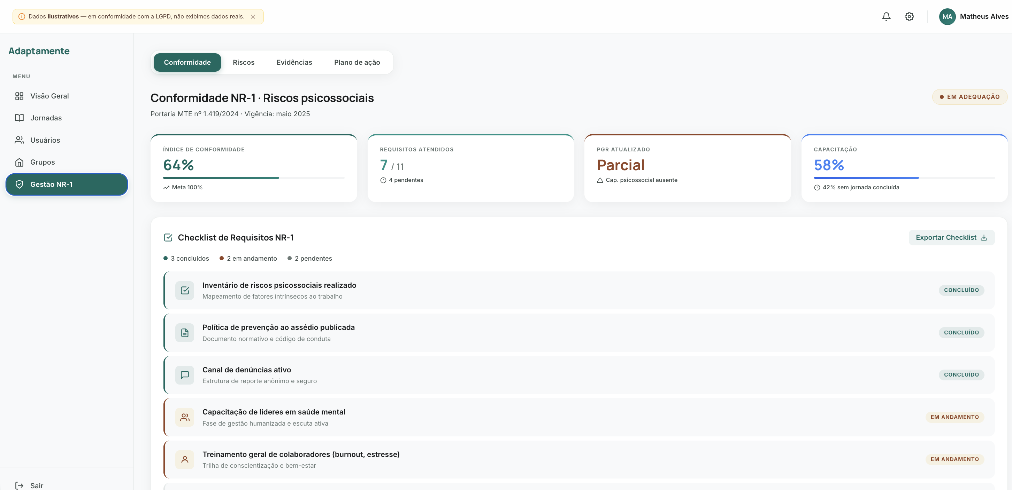The image size is (1012, 490).
Task: Click the Sair logout icon
Action: [19, 485]
